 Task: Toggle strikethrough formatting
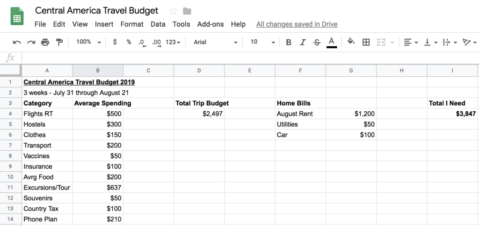[x=317, y=42]
